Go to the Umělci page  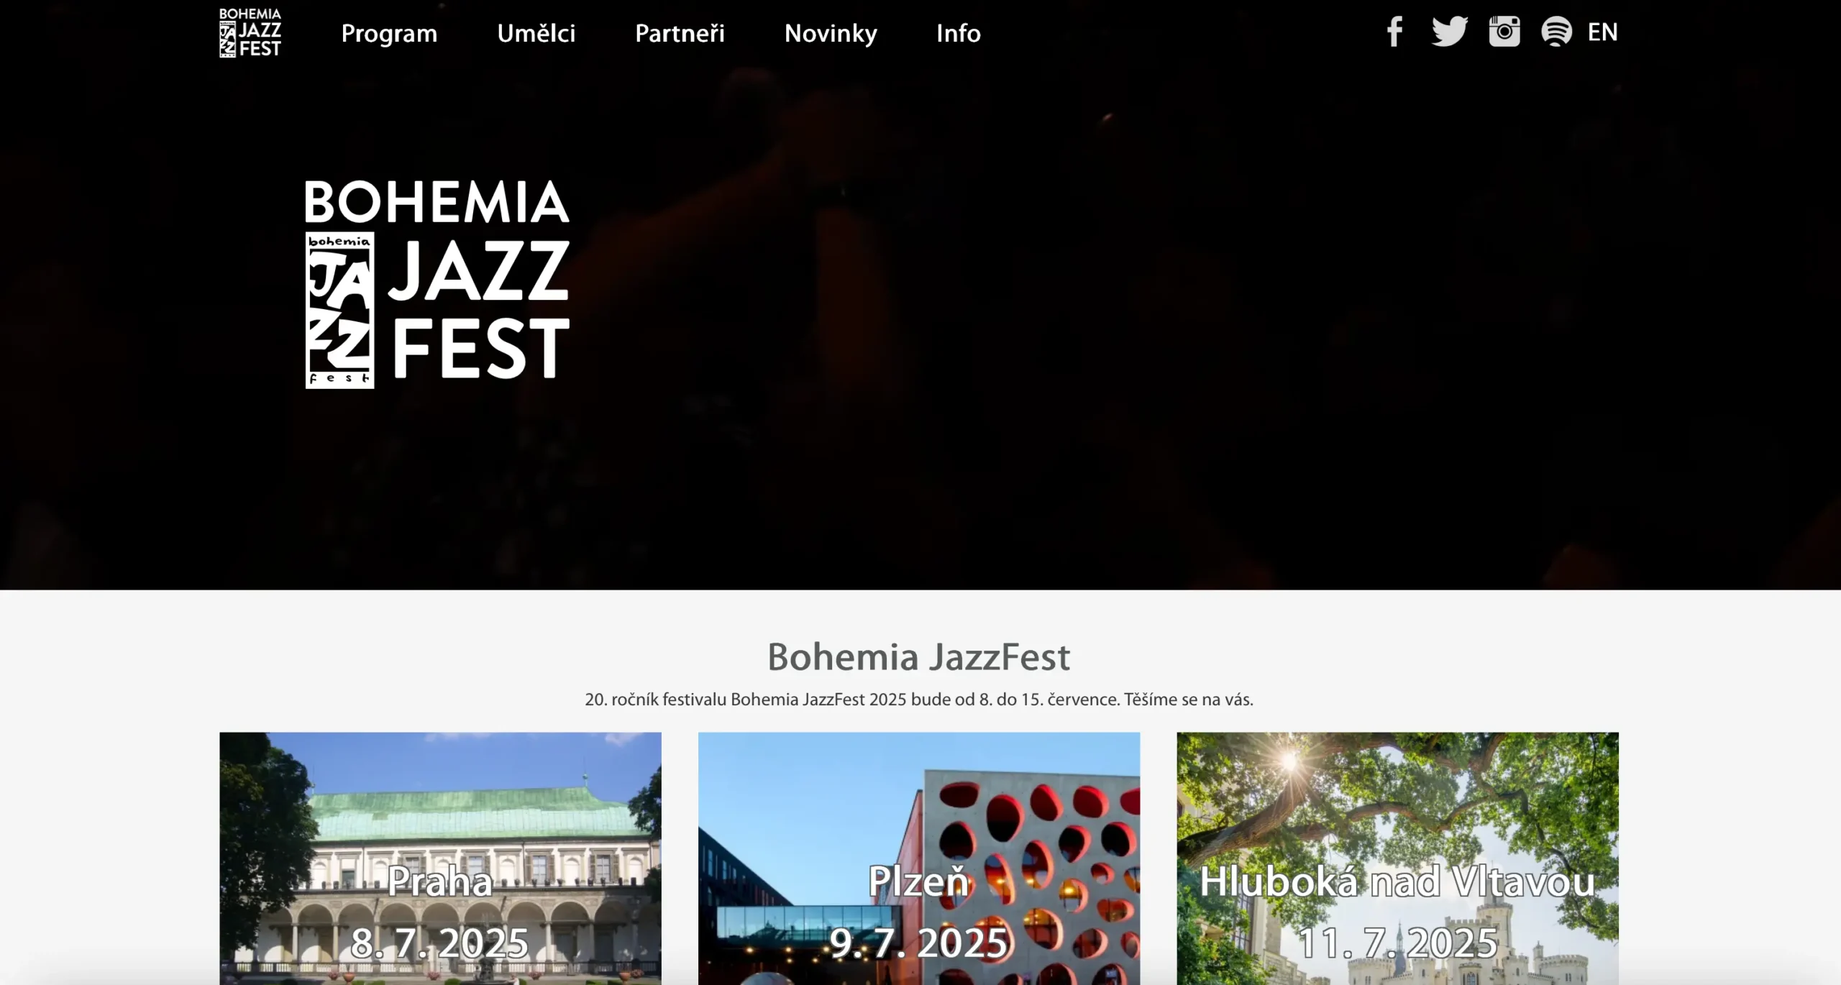(536, 33)
